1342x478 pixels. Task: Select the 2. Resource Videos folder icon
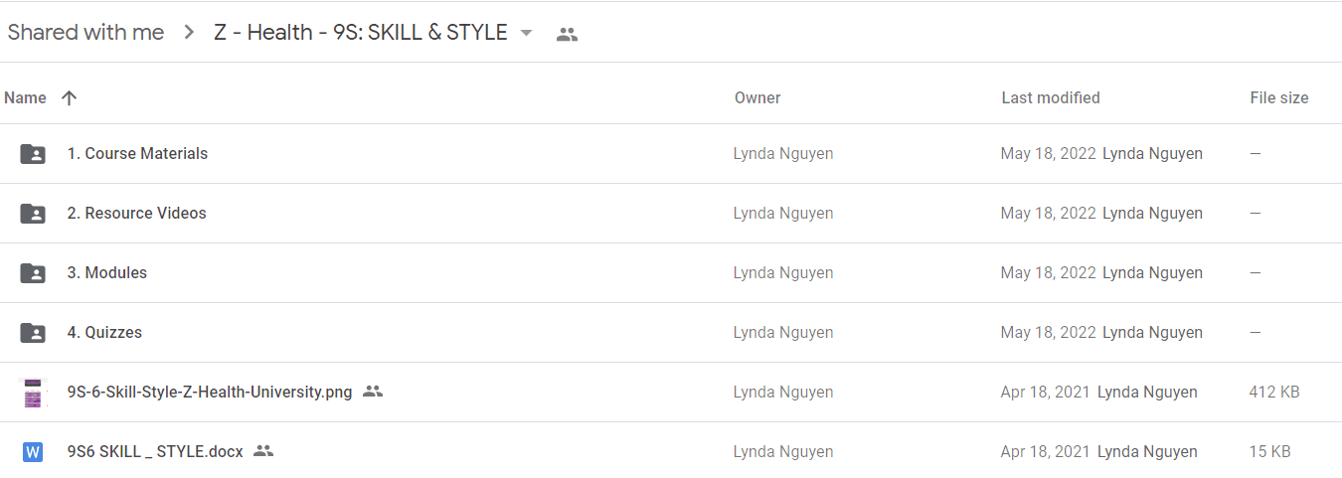click(x=33, y=214)
